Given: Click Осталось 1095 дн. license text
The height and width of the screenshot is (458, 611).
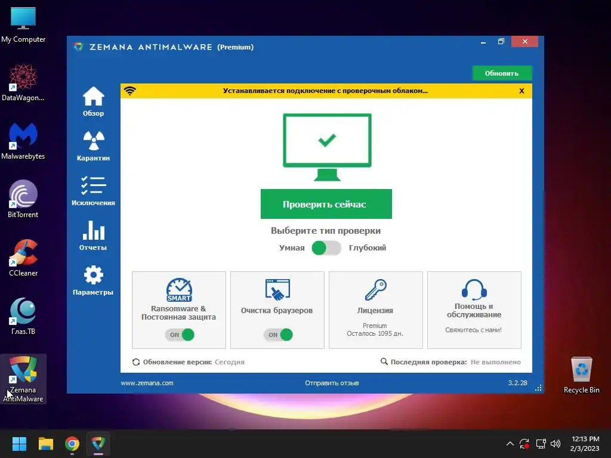Looking at the screenshot, I should [x=375, y=333].
